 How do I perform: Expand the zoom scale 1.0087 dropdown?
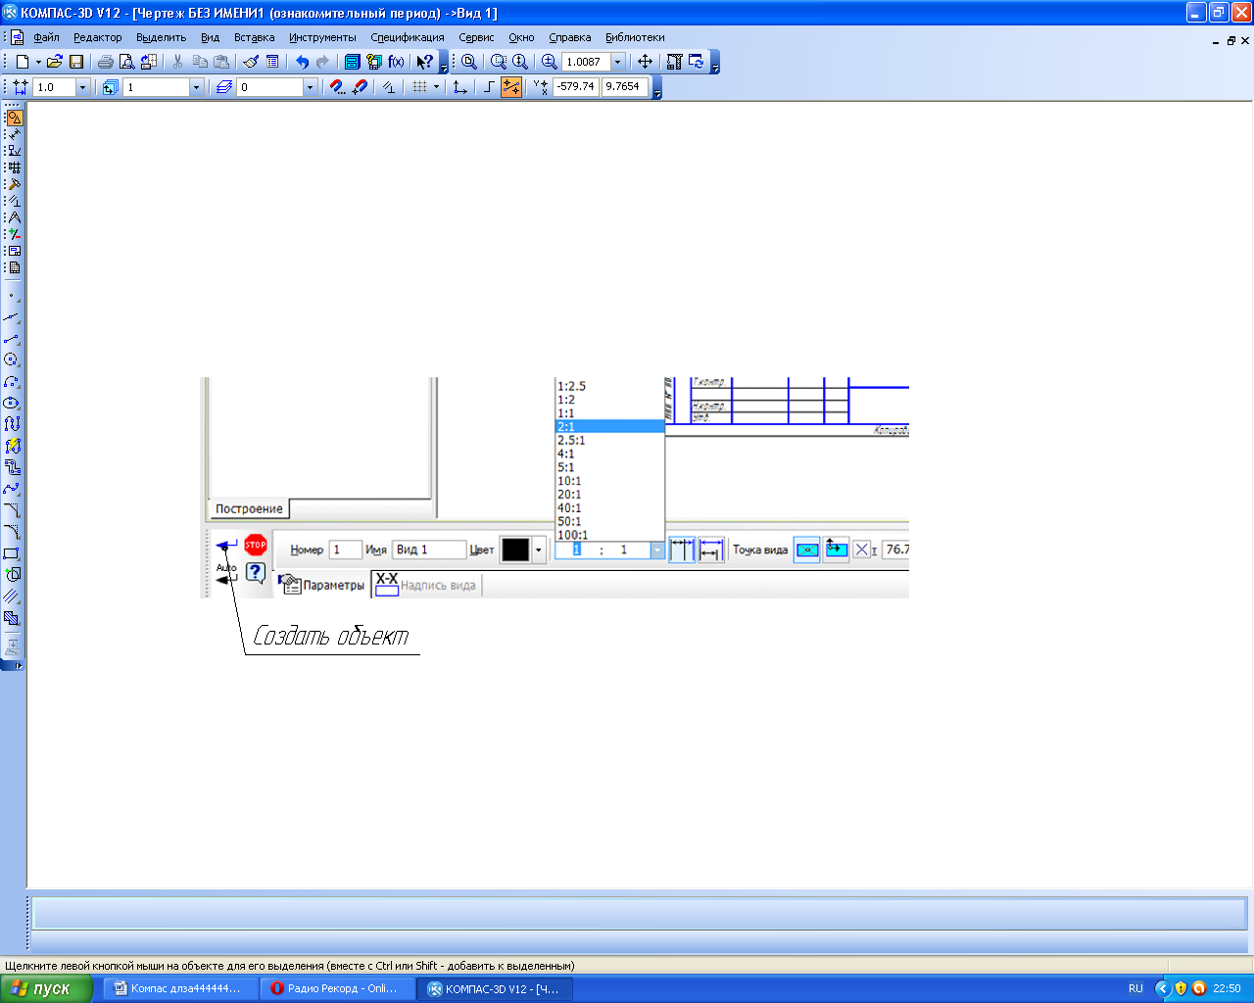tap(617, 62)
